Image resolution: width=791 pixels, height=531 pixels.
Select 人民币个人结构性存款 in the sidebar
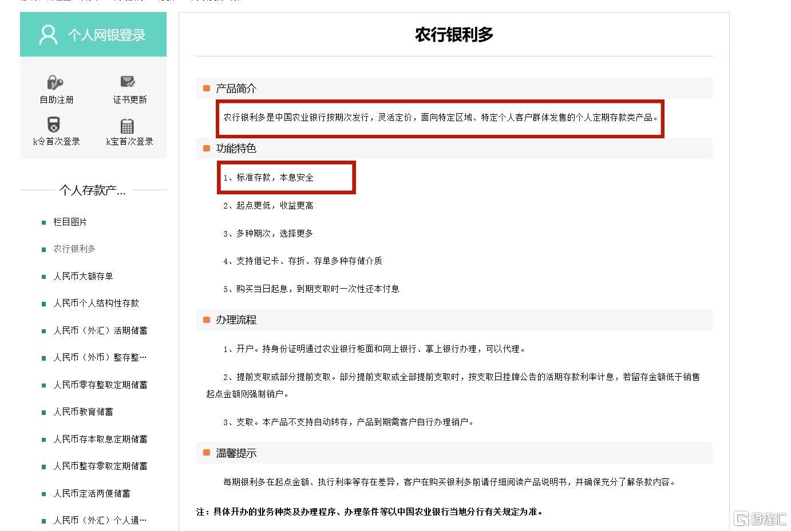pyautogui.click(x=96, y=303)
